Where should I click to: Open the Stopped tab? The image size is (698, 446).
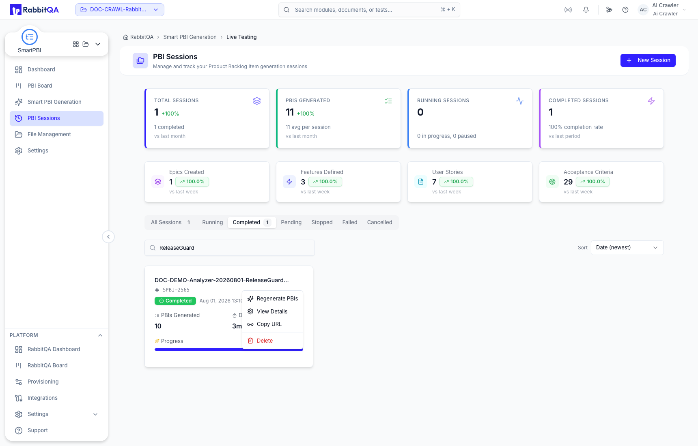click(x=322, y=223)
